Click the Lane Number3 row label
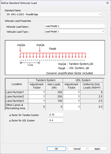This screenshot has width=111, height=154. click(17, 101)
